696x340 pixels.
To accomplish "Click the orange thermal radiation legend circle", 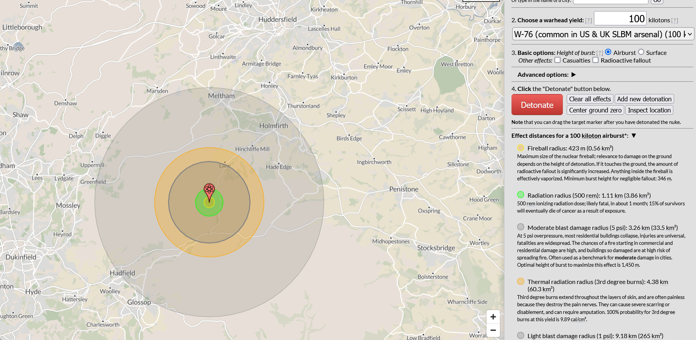I will coord(521,281).
